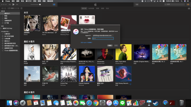Open the 最近播放過的項目 smart playlist
The width and height of the screenshot is (191, 107).
10,43
